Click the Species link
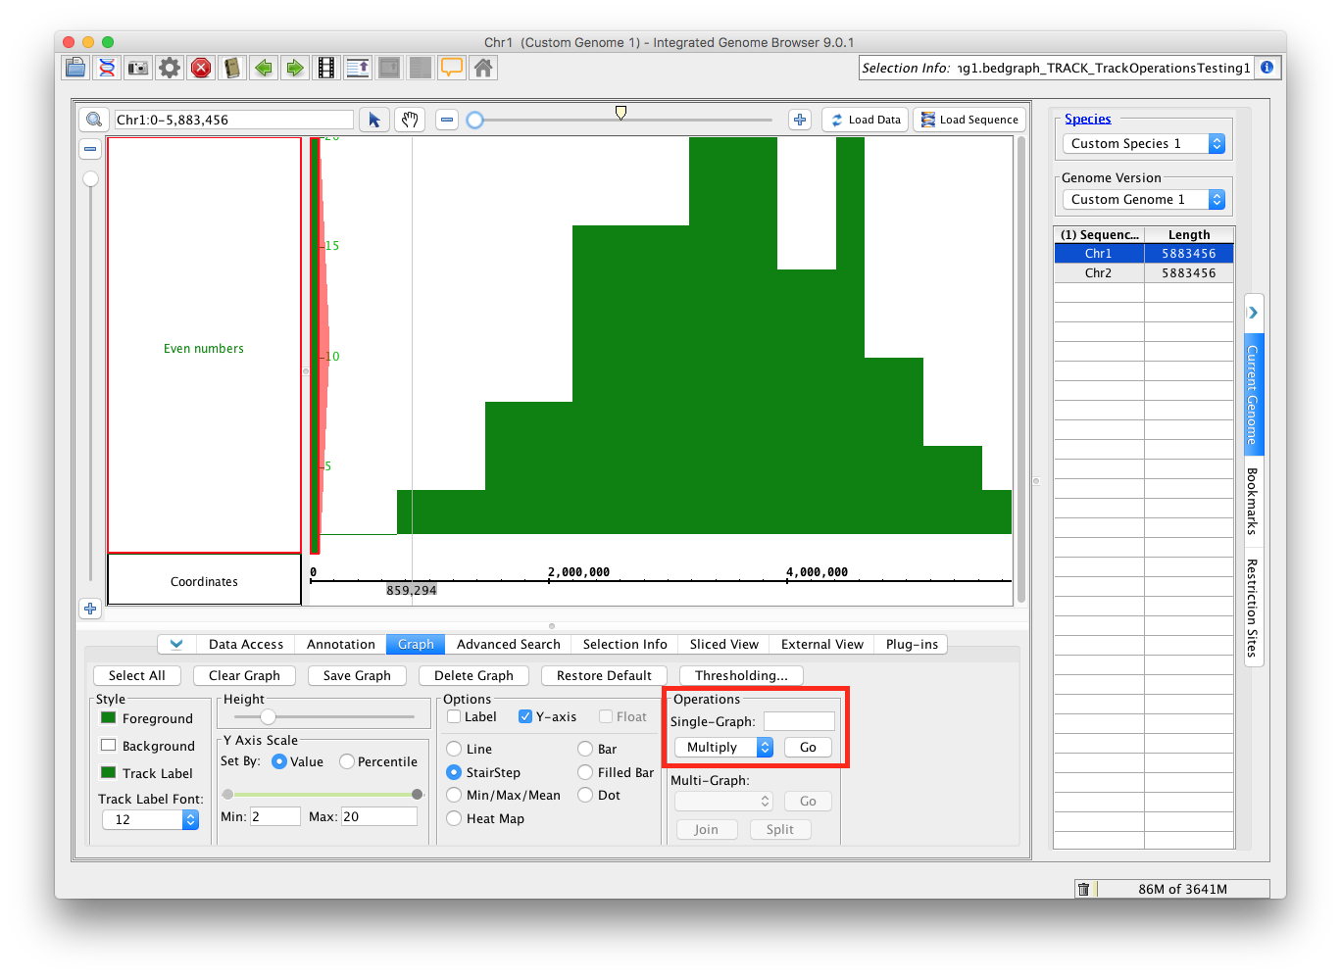1341x977 pixels. tap(1088, 119)
